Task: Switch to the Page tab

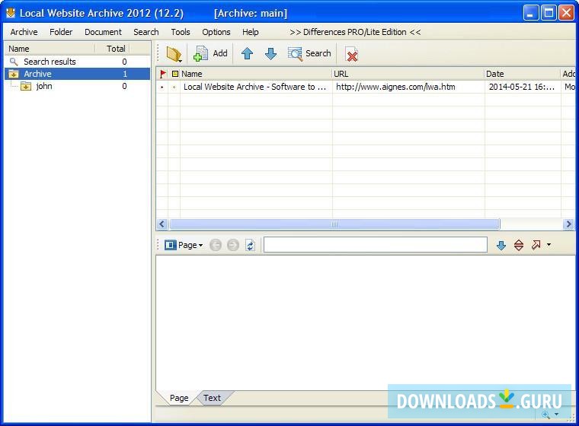Action: click(179, 398)
